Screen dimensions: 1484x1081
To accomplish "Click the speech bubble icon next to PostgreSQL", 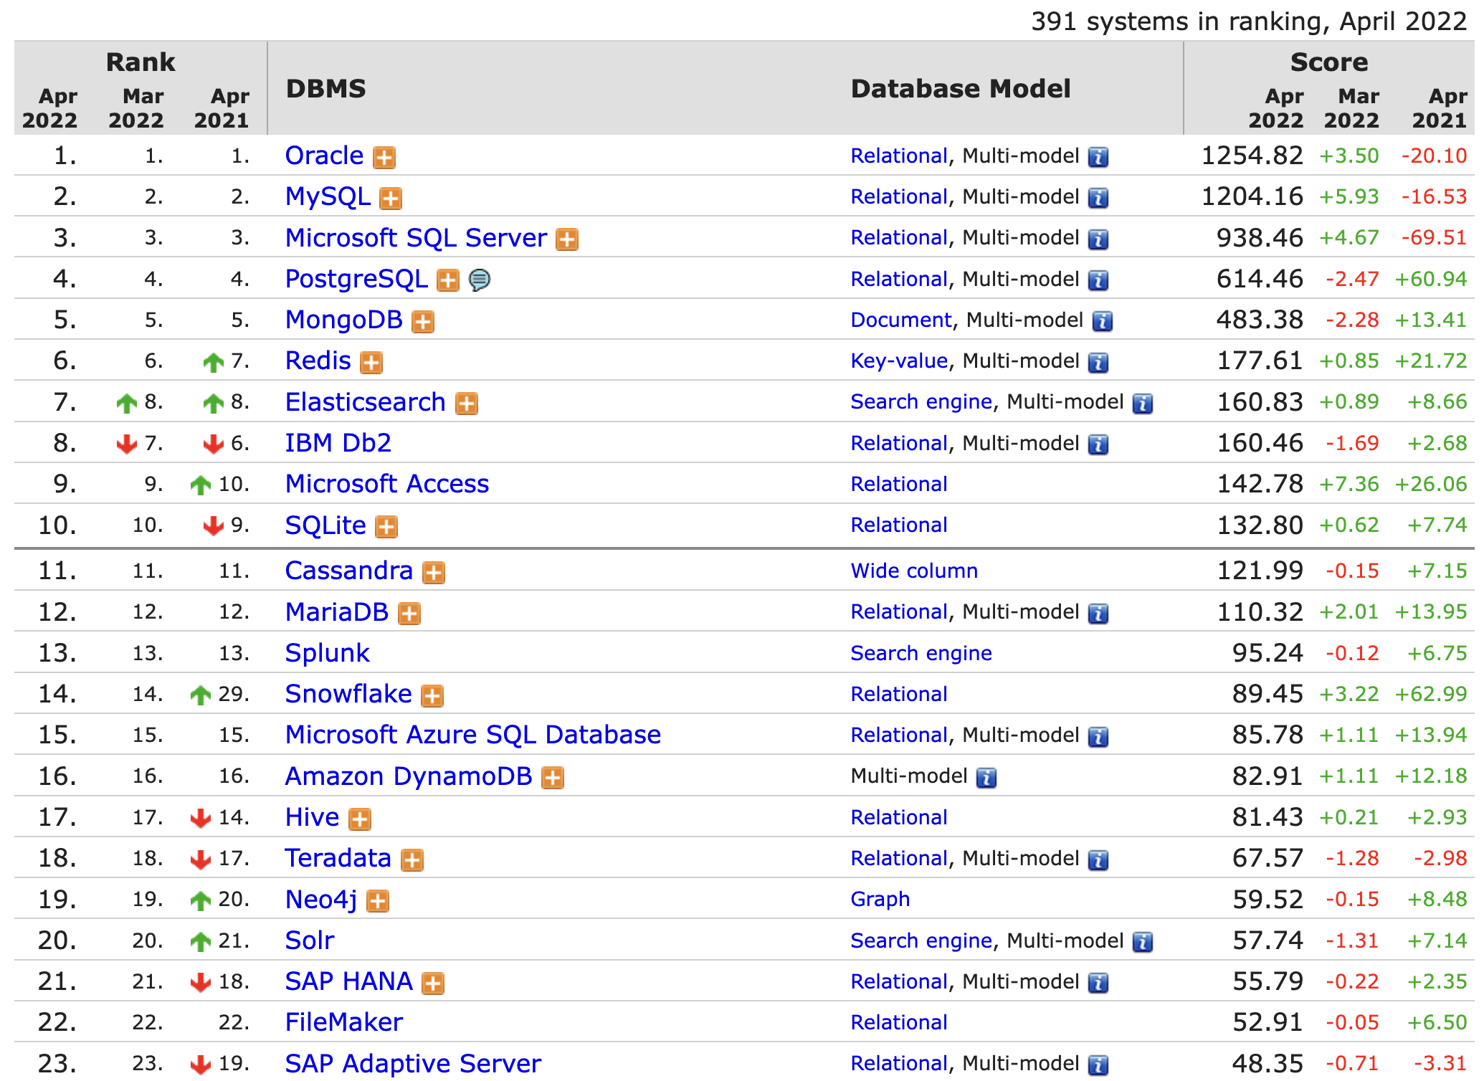I will [x=480, y=280].
